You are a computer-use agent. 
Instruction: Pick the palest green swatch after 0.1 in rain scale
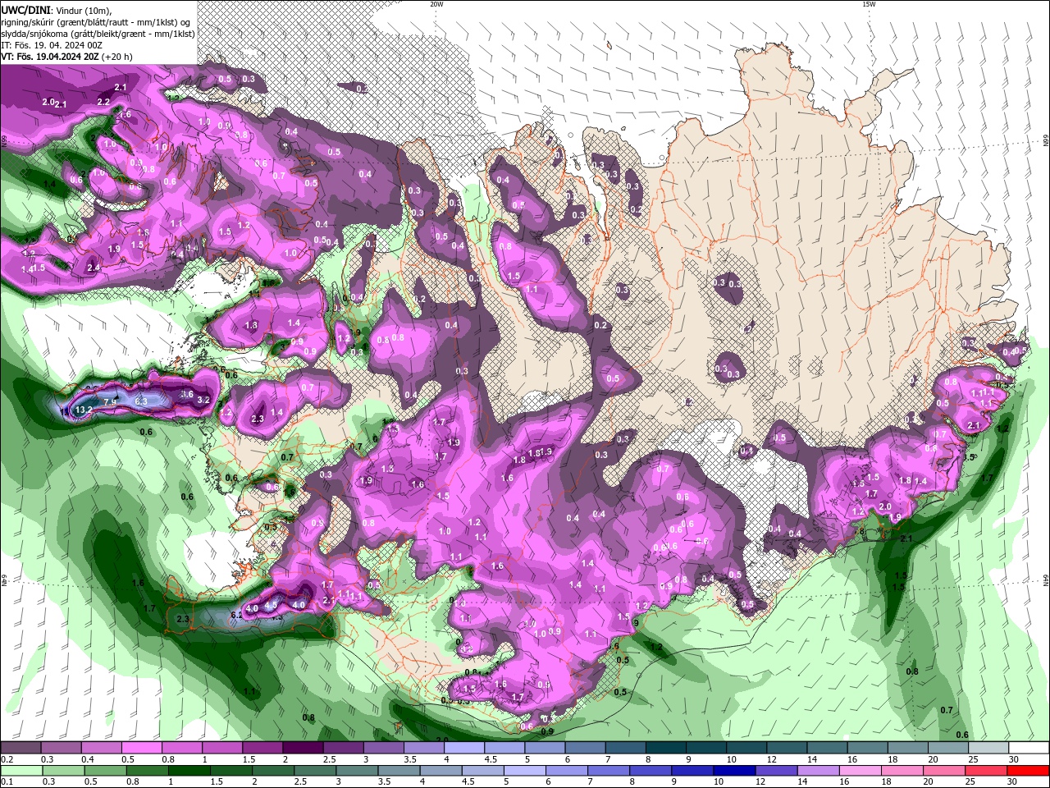point(21,771)
